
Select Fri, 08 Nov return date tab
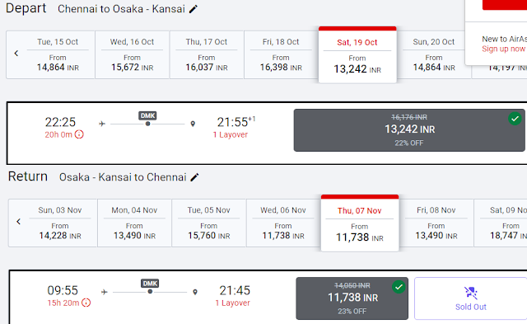pos(436,223)
